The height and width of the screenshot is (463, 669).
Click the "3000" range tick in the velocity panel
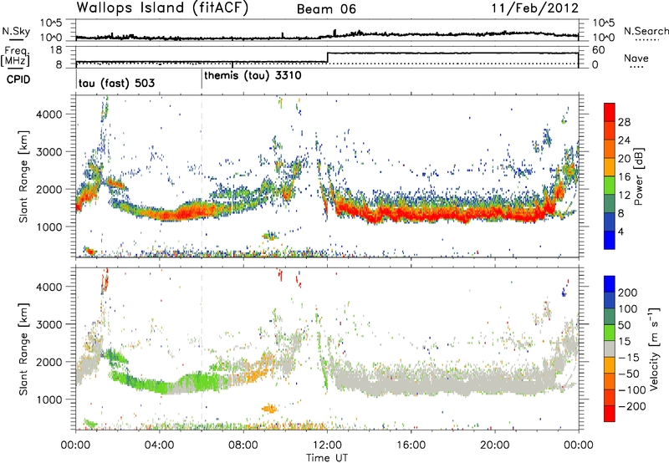(x=49, y=324)
